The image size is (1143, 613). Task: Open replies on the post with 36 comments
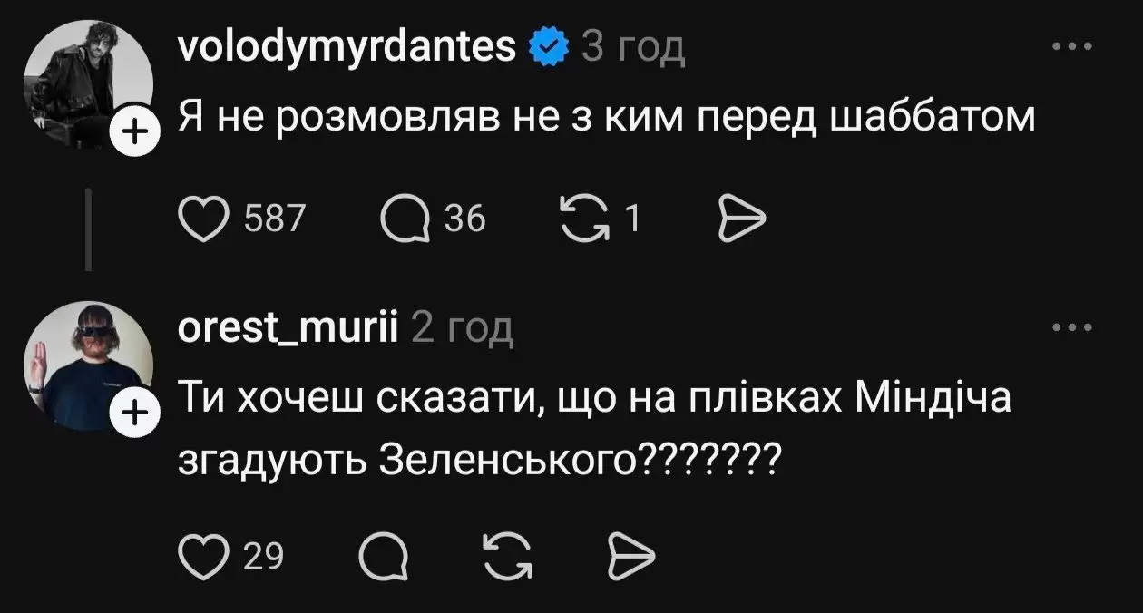pos(405,219)
